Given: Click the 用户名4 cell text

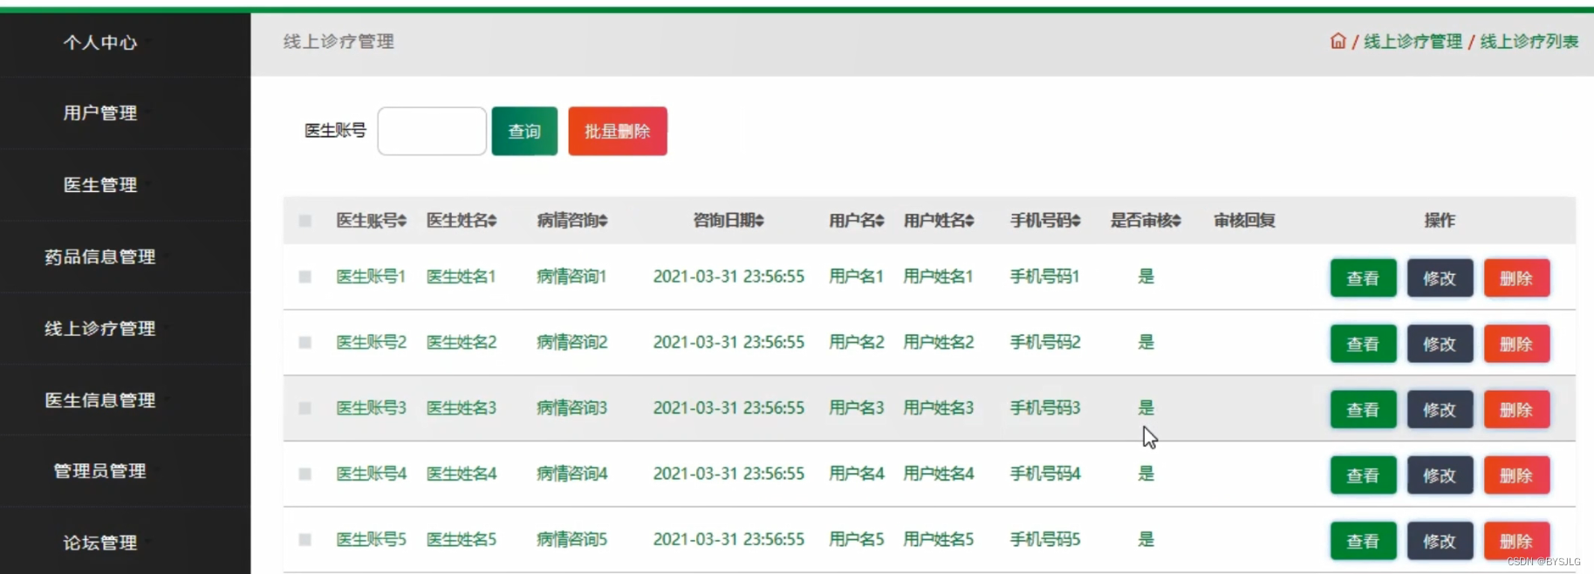Looking at the screenshot, I should point(857,474).
